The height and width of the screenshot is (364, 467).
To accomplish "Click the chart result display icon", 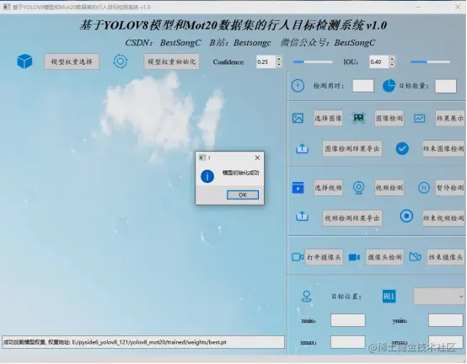I will 419,119.
